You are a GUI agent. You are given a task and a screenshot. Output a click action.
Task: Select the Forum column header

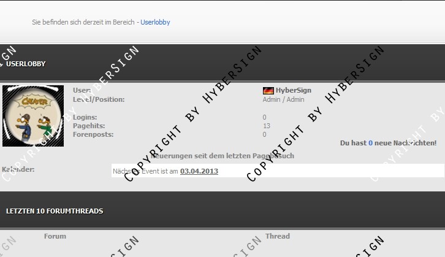point(55,236)
